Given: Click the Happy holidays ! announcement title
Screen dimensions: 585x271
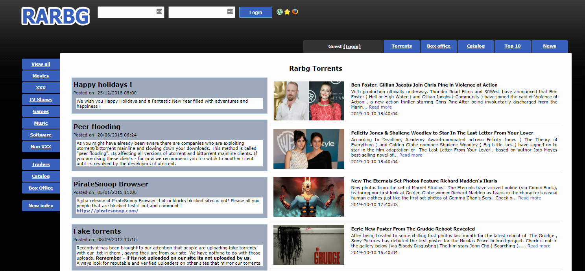Looking at the screenshot, I should pyautogui.click(x=103, y=85).
